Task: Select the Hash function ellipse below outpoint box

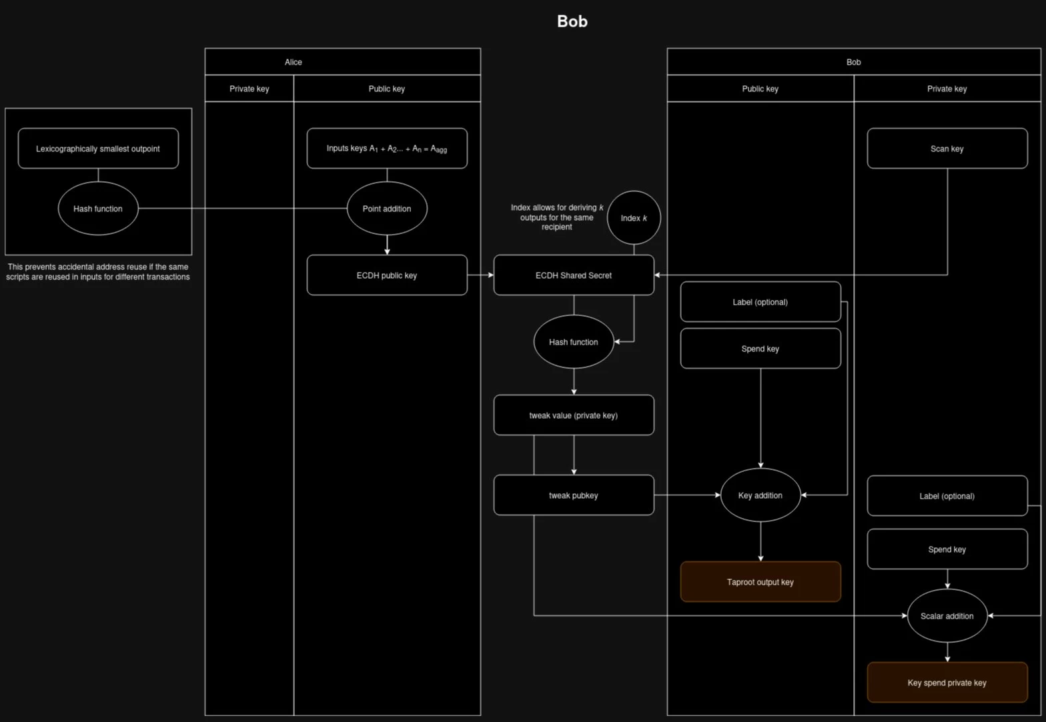Action: [x=98, y=209]
